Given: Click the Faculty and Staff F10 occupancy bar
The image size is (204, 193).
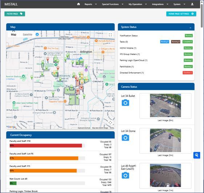Looking at the screenshot, I should coord(47,145).
